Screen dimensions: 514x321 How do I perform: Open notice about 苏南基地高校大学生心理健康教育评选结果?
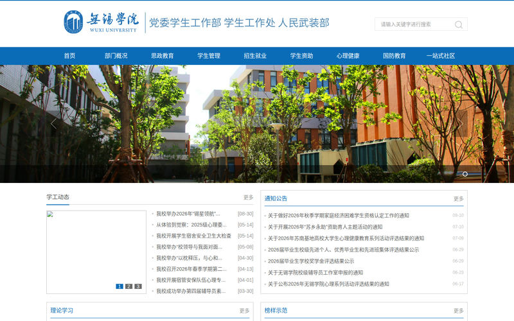(x=346, y=238)
